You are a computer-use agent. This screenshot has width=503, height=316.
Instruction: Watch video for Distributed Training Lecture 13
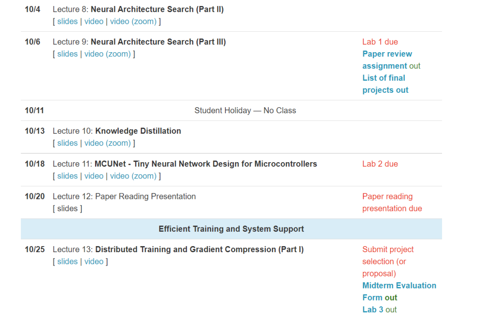[94, 261]
